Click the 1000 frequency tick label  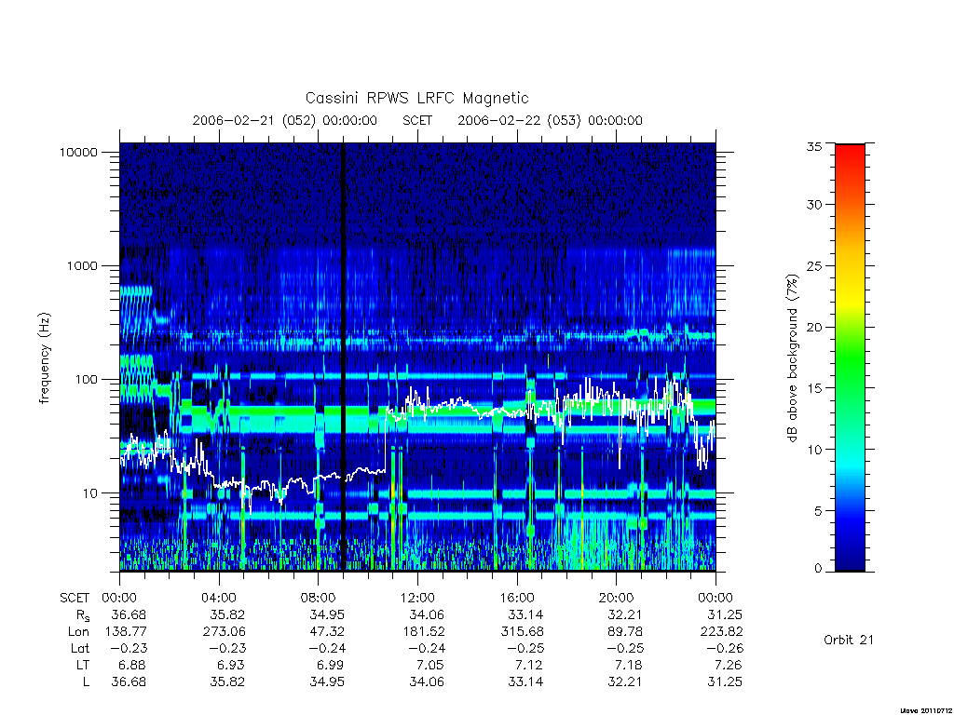82,265
